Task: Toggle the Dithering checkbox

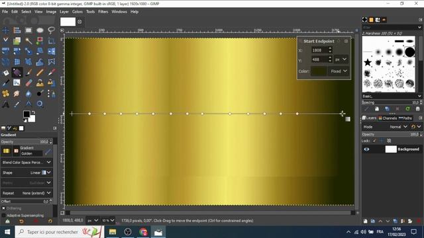Action: click(3, 208)
